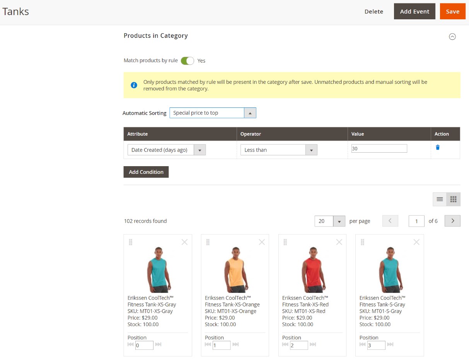Click the 'SKU: MT01-S-Gray' text
Image resolution: width=469 pixels, height=359 pixels.
381,311
